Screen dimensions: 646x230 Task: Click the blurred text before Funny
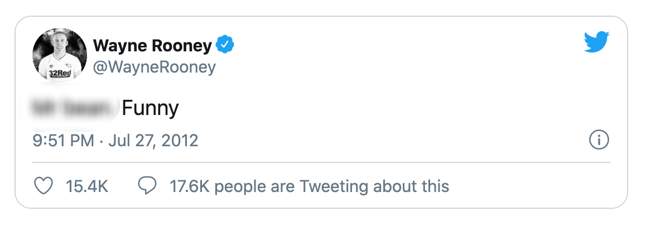coord(75,107)
